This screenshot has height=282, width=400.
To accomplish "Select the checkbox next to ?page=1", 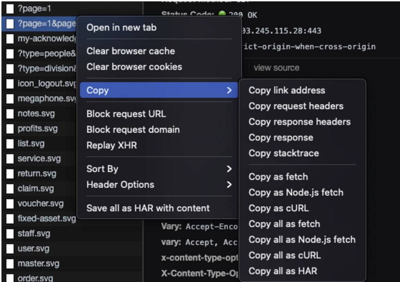I will pos(10,9).
